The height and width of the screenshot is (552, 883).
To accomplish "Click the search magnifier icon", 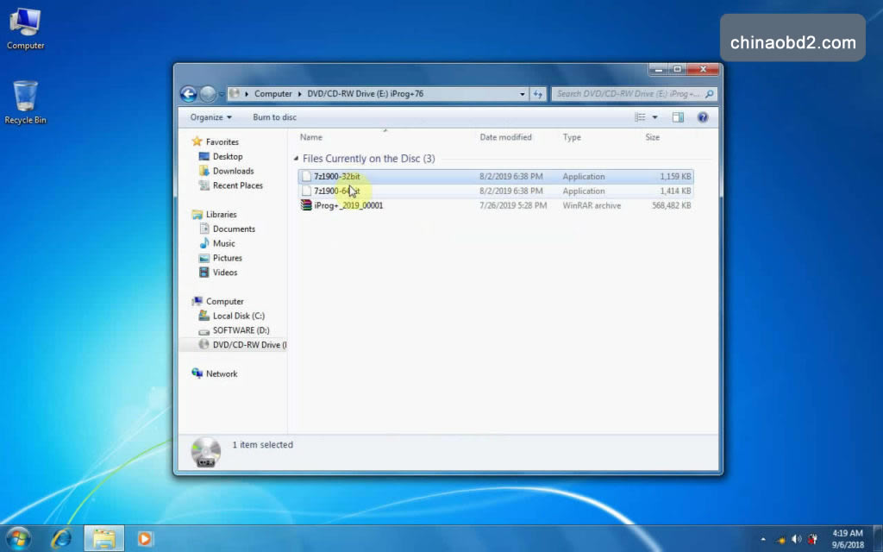I will click(709, 94).
